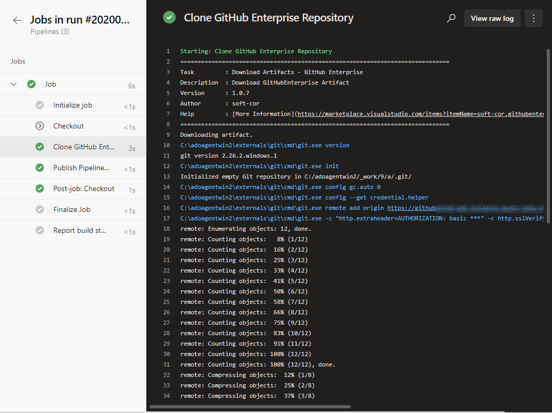Click the Jobs in run #20200... title
This screenshot has width=552, height=413.
pyautogui.click(x=79, y=20)
